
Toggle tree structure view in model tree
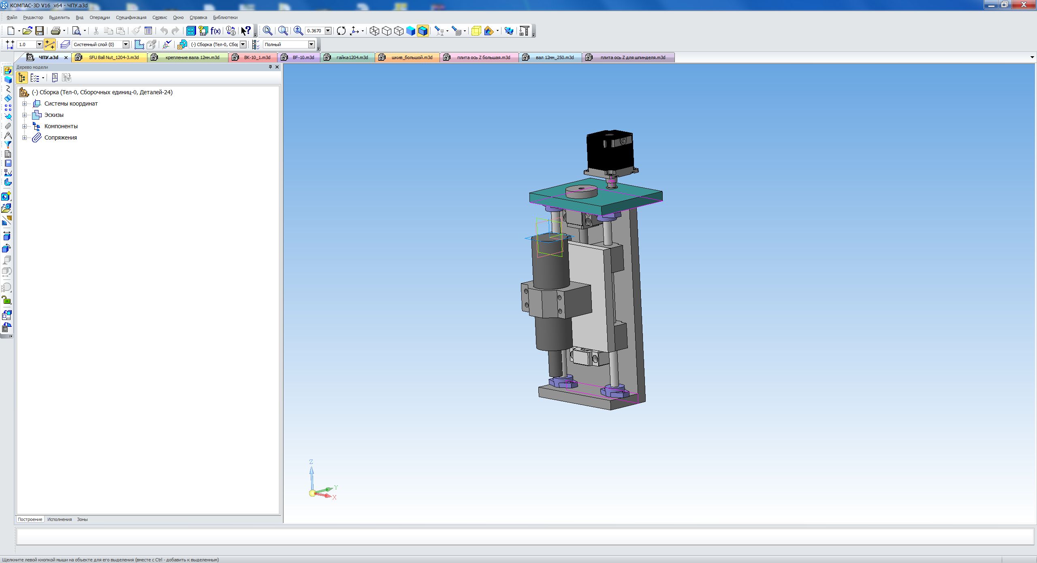click(22, 78)
